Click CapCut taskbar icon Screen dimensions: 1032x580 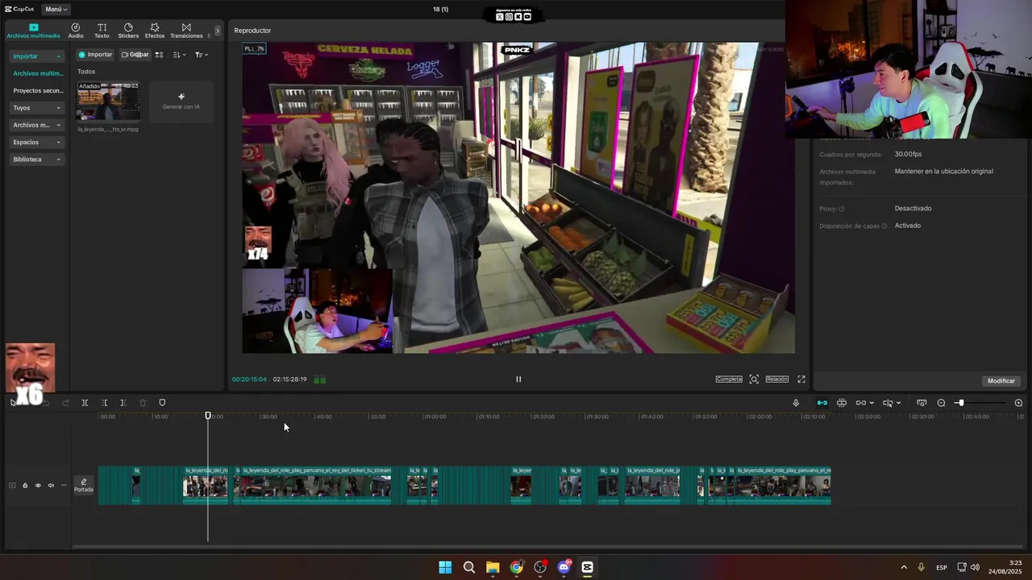click(x=588, y=567)
